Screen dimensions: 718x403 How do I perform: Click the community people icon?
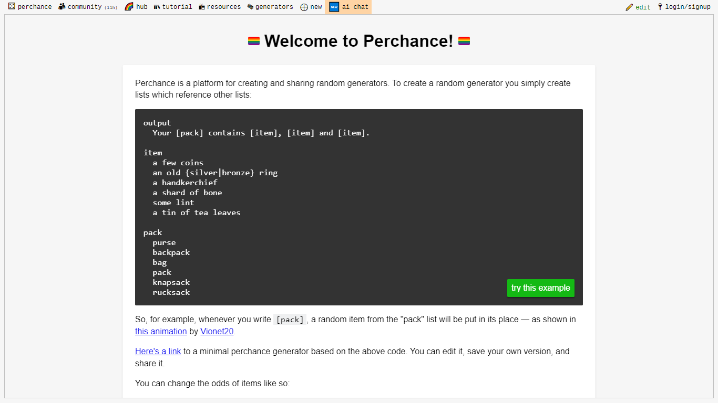[62, 7]
